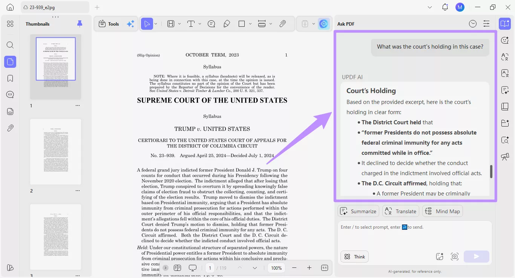
Task: Toggle reading mode in bottom bar
Action: (x=177, y=268)
